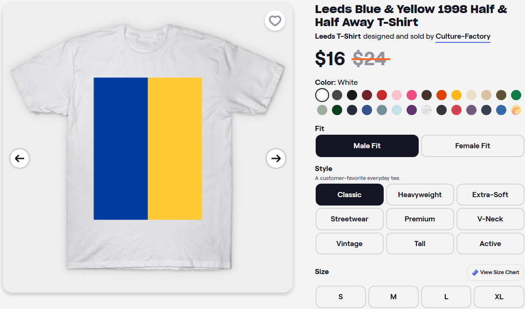Go to previous product image

click(20, 158)
